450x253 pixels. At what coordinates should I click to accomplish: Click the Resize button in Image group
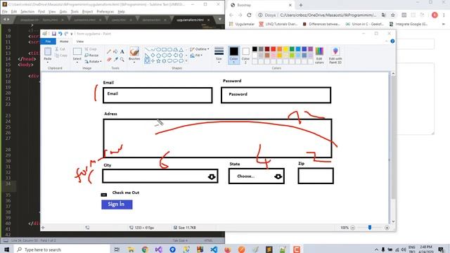pos(91,55)
